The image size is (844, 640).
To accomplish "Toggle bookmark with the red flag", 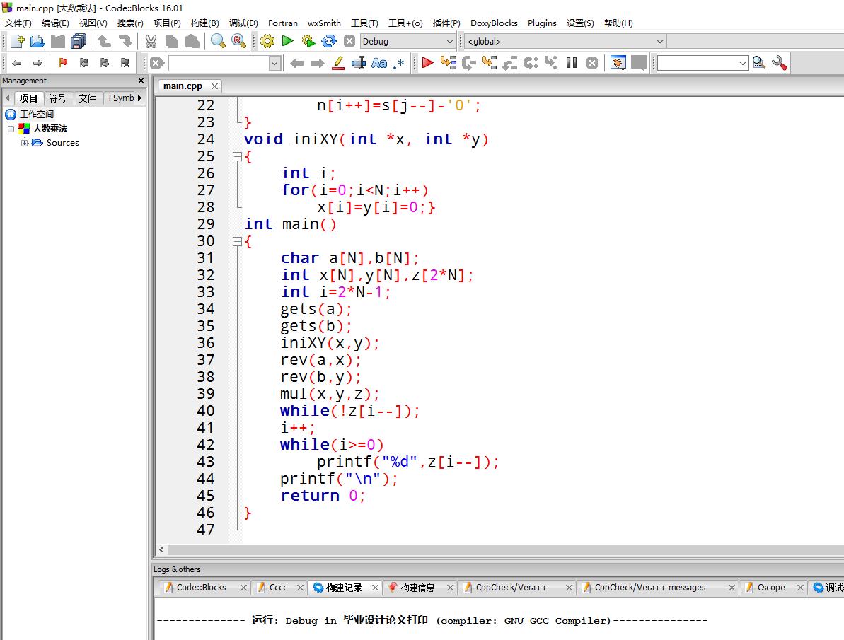I will [x=63, y=63].
